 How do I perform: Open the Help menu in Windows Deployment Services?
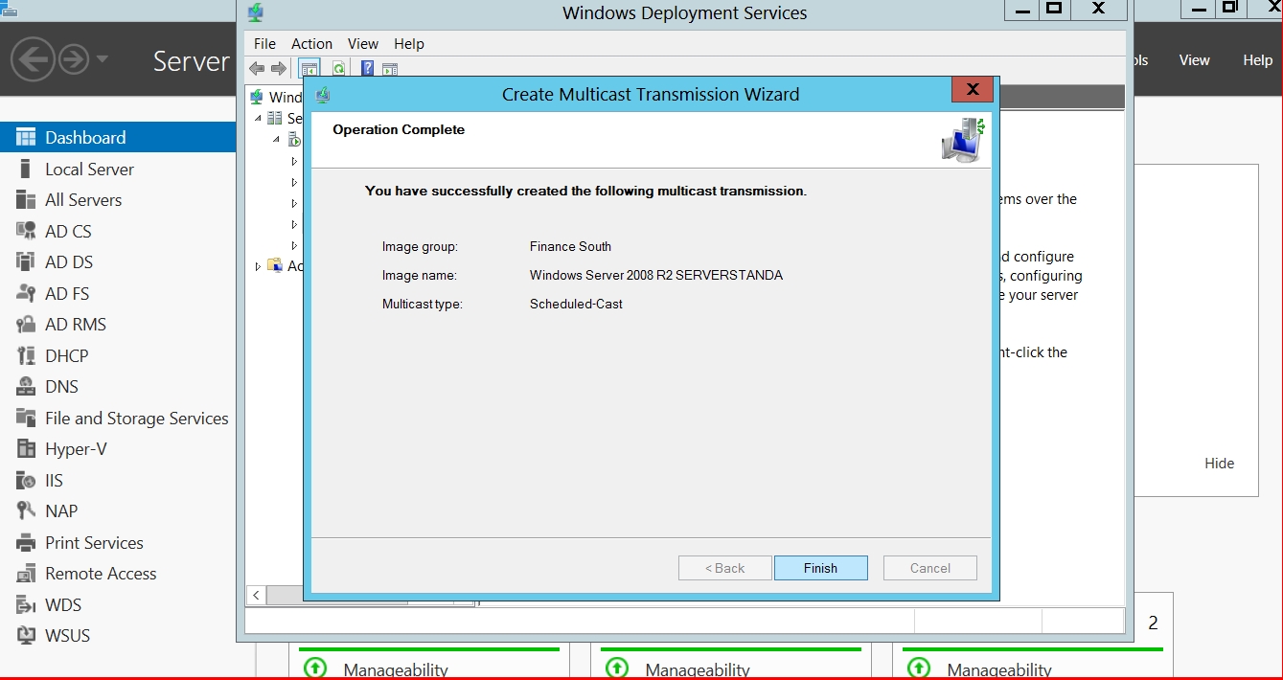[409, 44]
